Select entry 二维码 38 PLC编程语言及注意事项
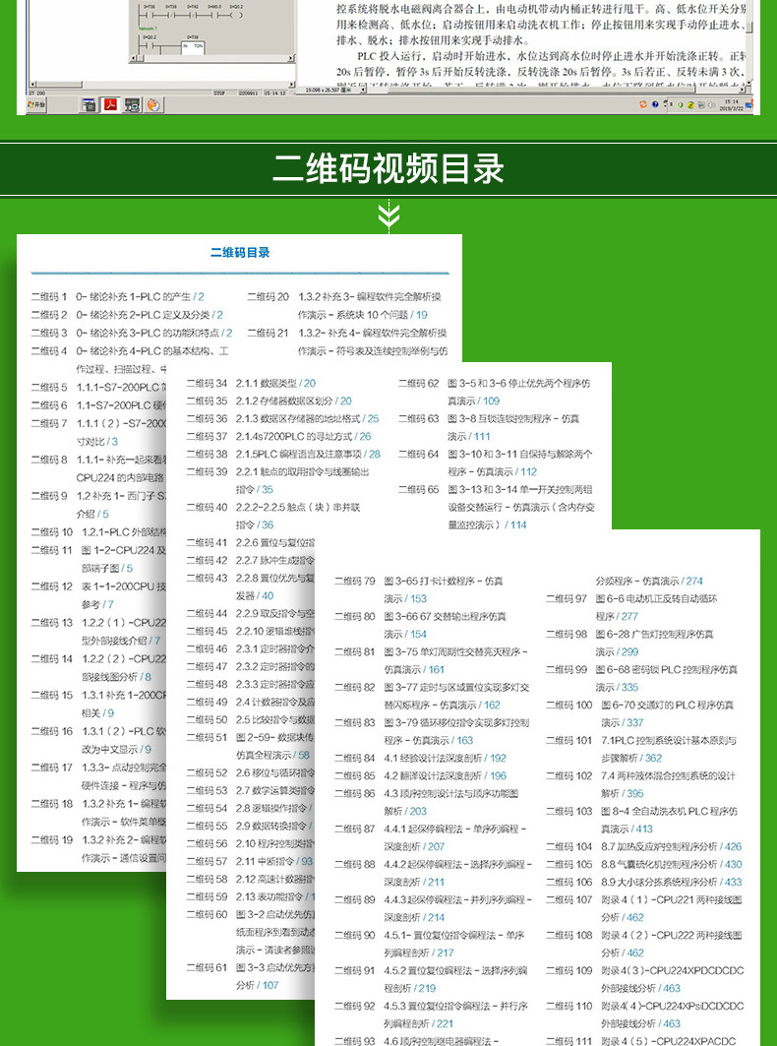Viewport: 777px width, 1046px height. click(283, 455)
